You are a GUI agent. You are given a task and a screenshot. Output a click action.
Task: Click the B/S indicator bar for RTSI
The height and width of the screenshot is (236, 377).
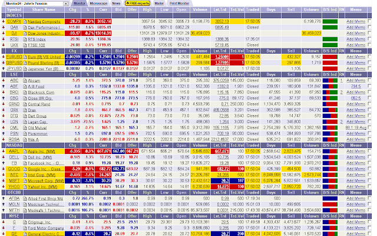[x=330, y=39]
